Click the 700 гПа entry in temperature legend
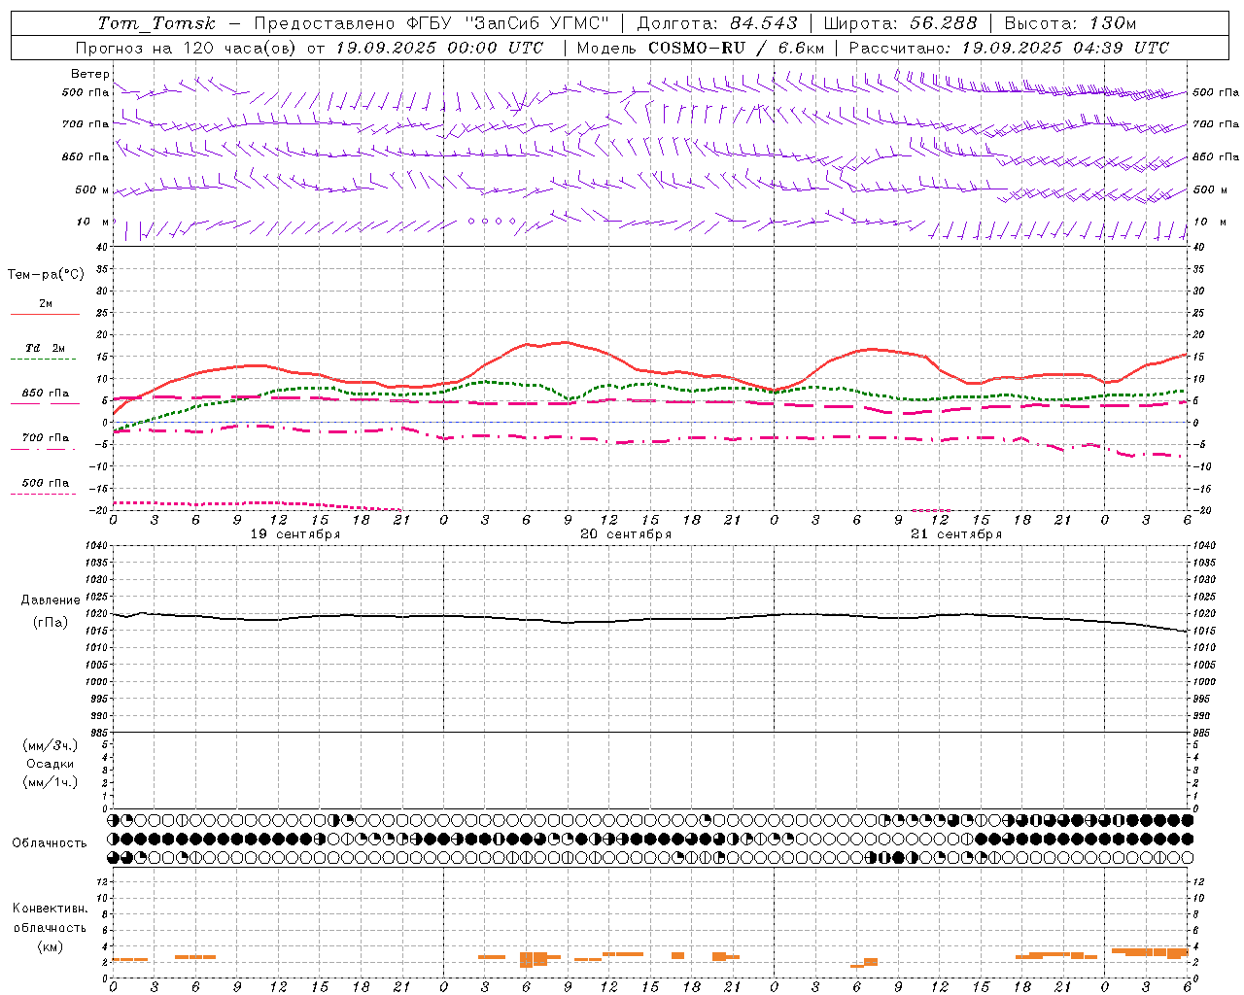 (46, 438)
